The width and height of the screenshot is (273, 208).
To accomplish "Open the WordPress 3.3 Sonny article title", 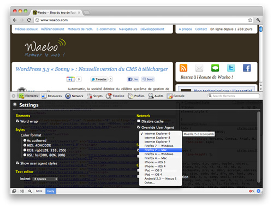I will coord(92,69).
